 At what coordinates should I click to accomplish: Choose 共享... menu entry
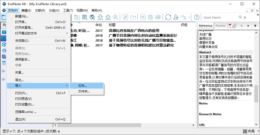pos(39,72)
